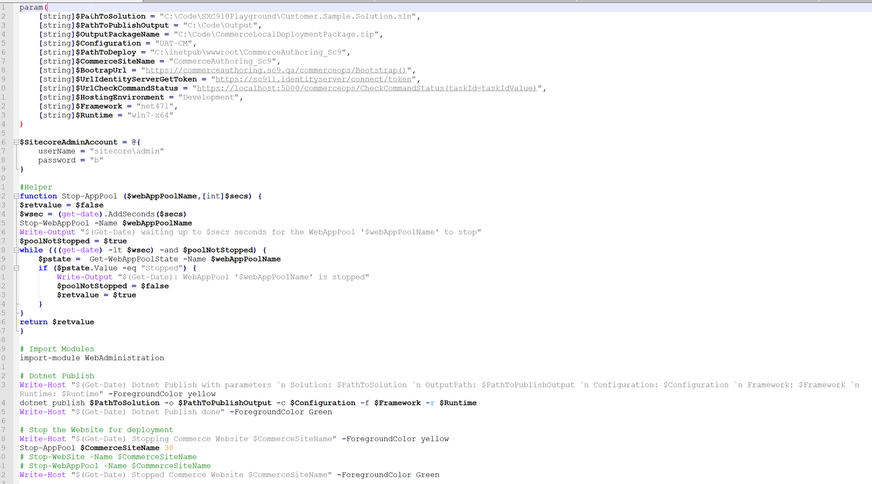The image size is (872, 484).
Task: Click the # Stop the Website for deployment comment
Action: (96, 430)
